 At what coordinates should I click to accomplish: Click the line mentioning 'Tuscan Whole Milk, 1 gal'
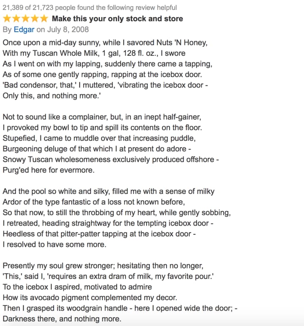(x=94, y=53)
